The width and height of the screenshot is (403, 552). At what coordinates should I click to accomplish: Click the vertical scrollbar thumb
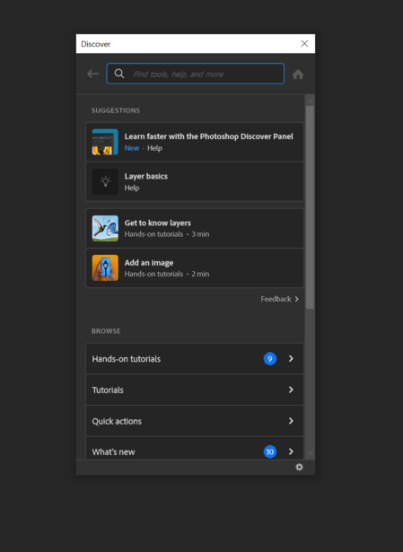tap(310, 207)
